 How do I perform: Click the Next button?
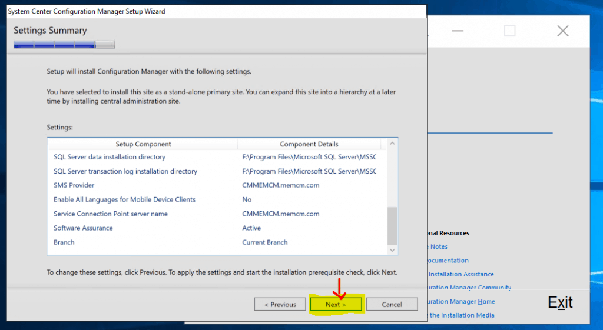pyautogui.click(x=336, y=304)
